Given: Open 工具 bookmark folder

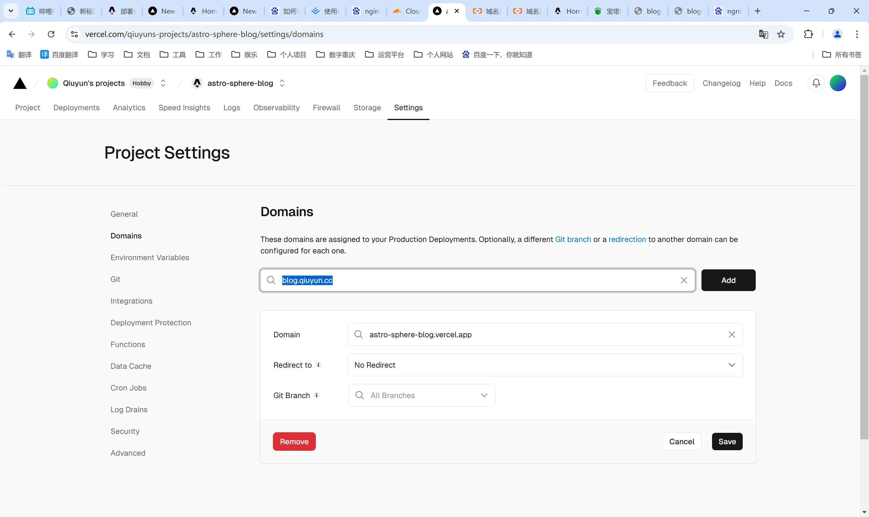Looking at the screenshot, I should coord(173,55).
